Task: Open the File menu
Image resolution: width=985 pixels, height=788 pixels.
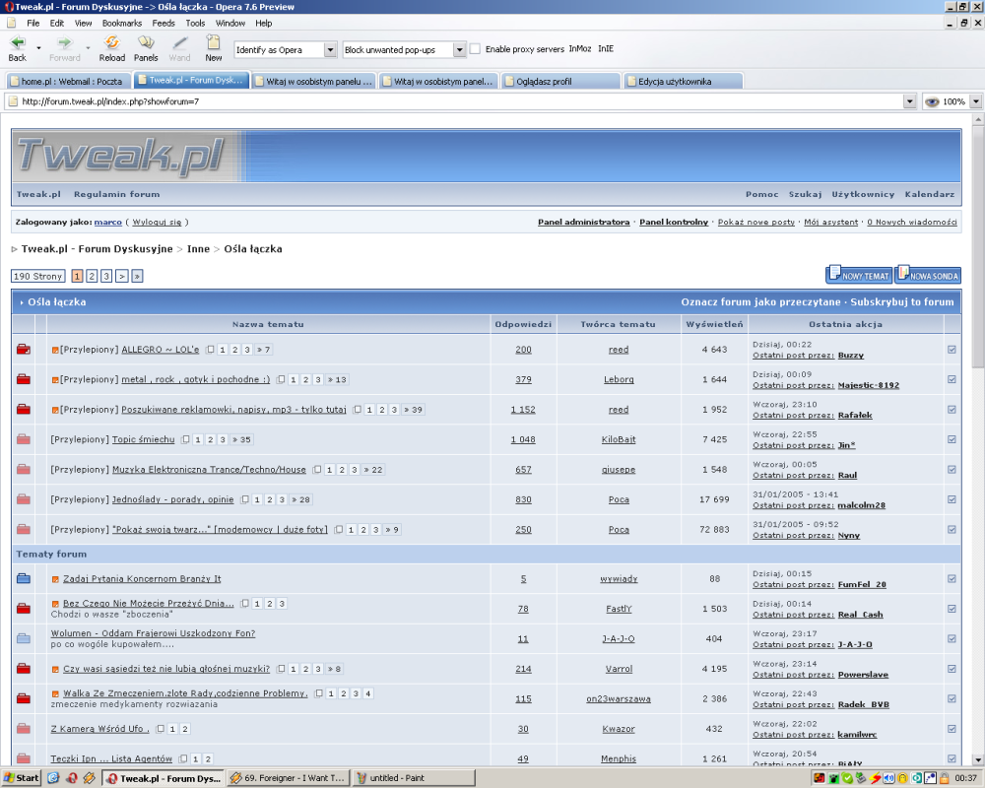Action: pyautogui.click(x=33, y=24)
